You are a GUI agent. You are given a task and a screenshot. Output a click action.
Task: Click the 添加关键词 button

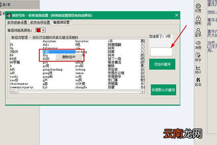pyautogui.click(x=162, y=64)
